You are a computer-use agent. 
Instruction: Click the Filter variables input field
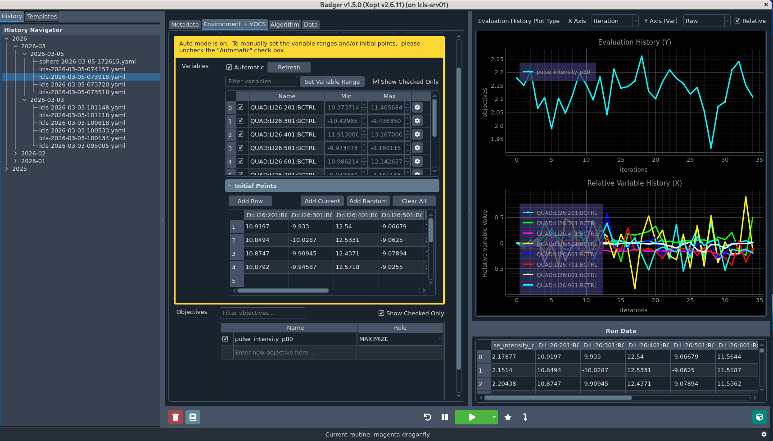coord(261,82)
